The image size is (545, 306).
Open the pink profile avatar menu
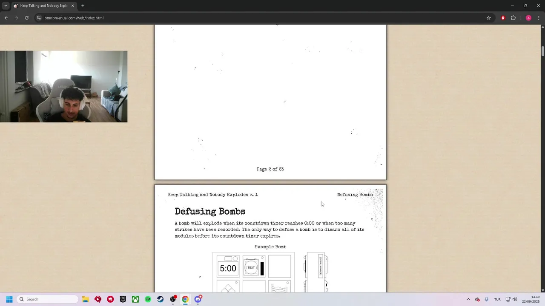tap(528, 18)
